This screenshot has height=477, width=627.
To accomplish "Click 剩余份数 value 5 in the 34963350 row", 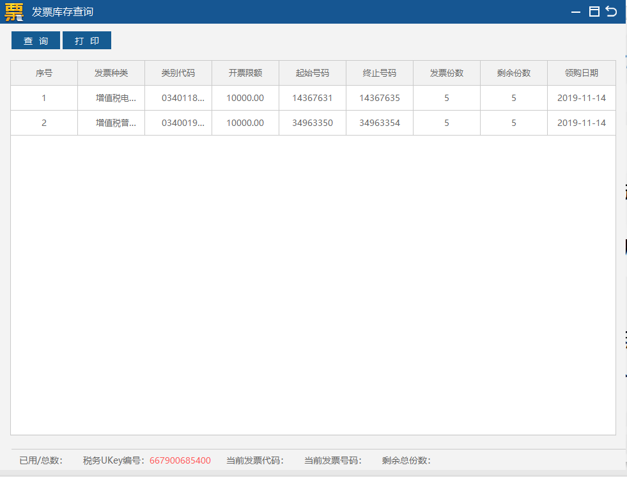I will point(514,123).
